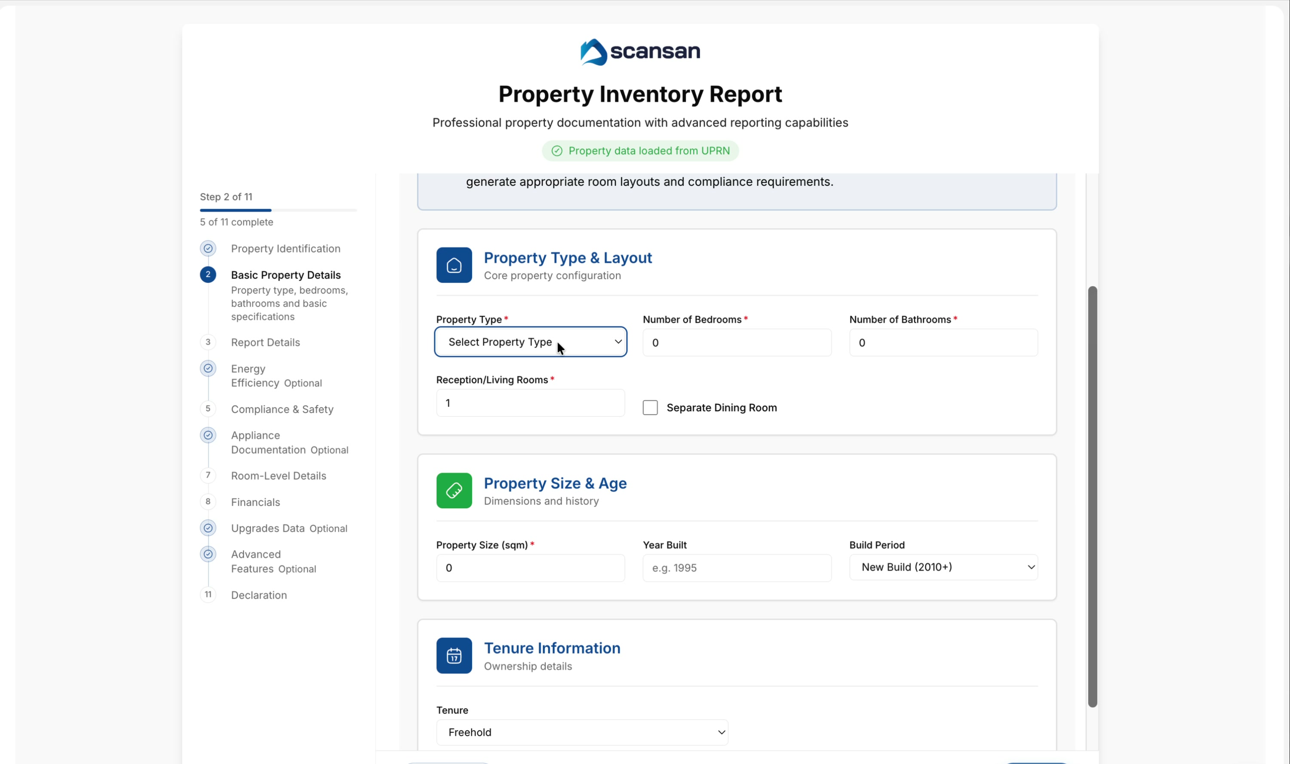
Task: Open the Build Period dropdown
Action: pyautogui.click(x=943, y=567)
